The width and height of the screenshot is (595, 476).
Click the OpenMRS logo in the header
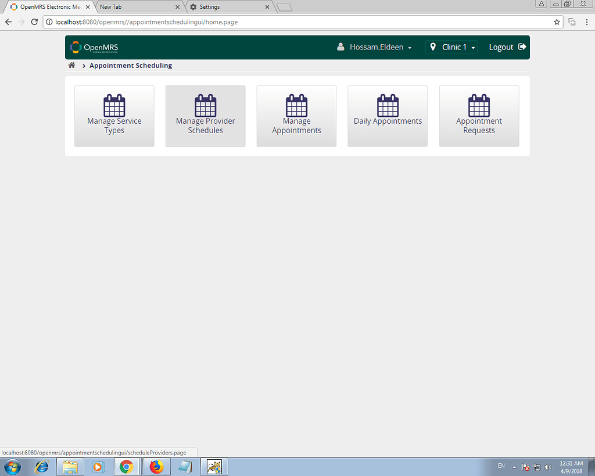(93, 47)
